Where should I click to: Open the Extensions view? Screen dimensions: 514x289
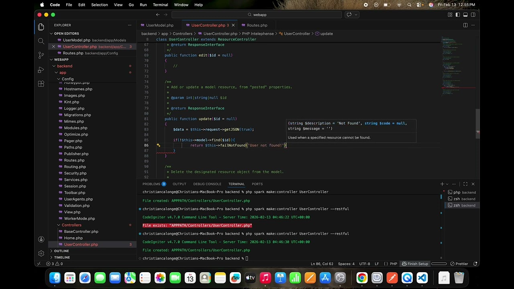41,84
